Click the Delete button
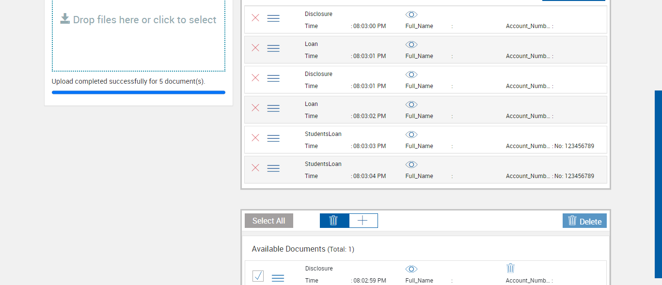Screen dimensions: 662x285 584,221
